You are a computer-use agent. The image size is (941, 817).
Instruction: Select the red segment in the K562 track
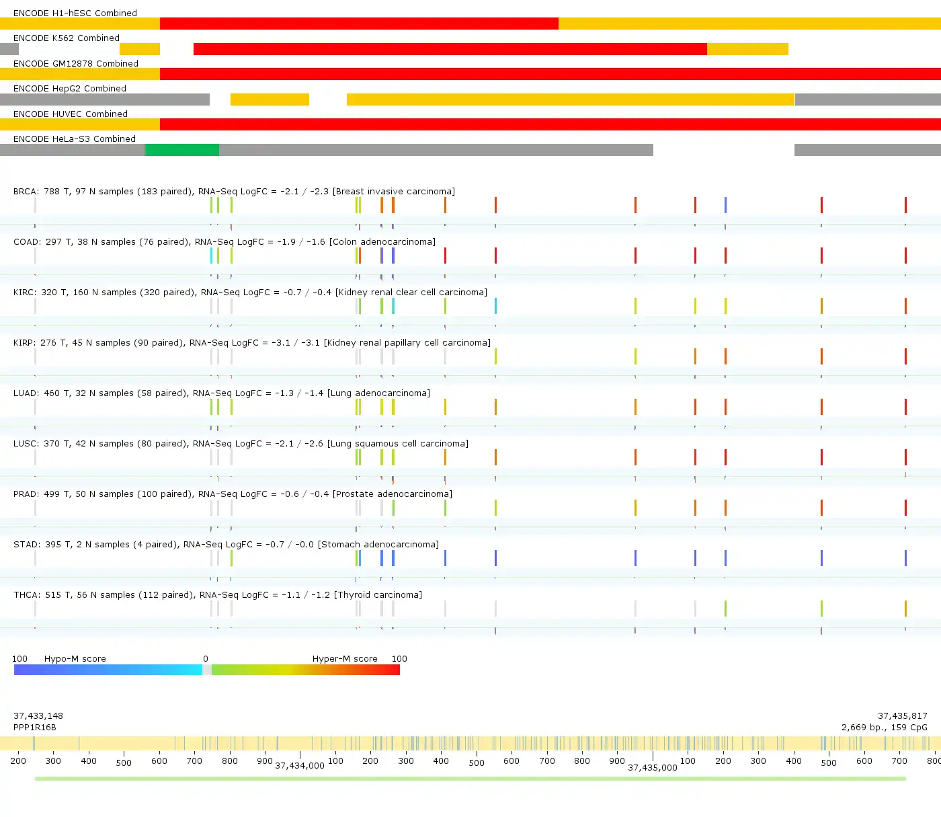450,49
